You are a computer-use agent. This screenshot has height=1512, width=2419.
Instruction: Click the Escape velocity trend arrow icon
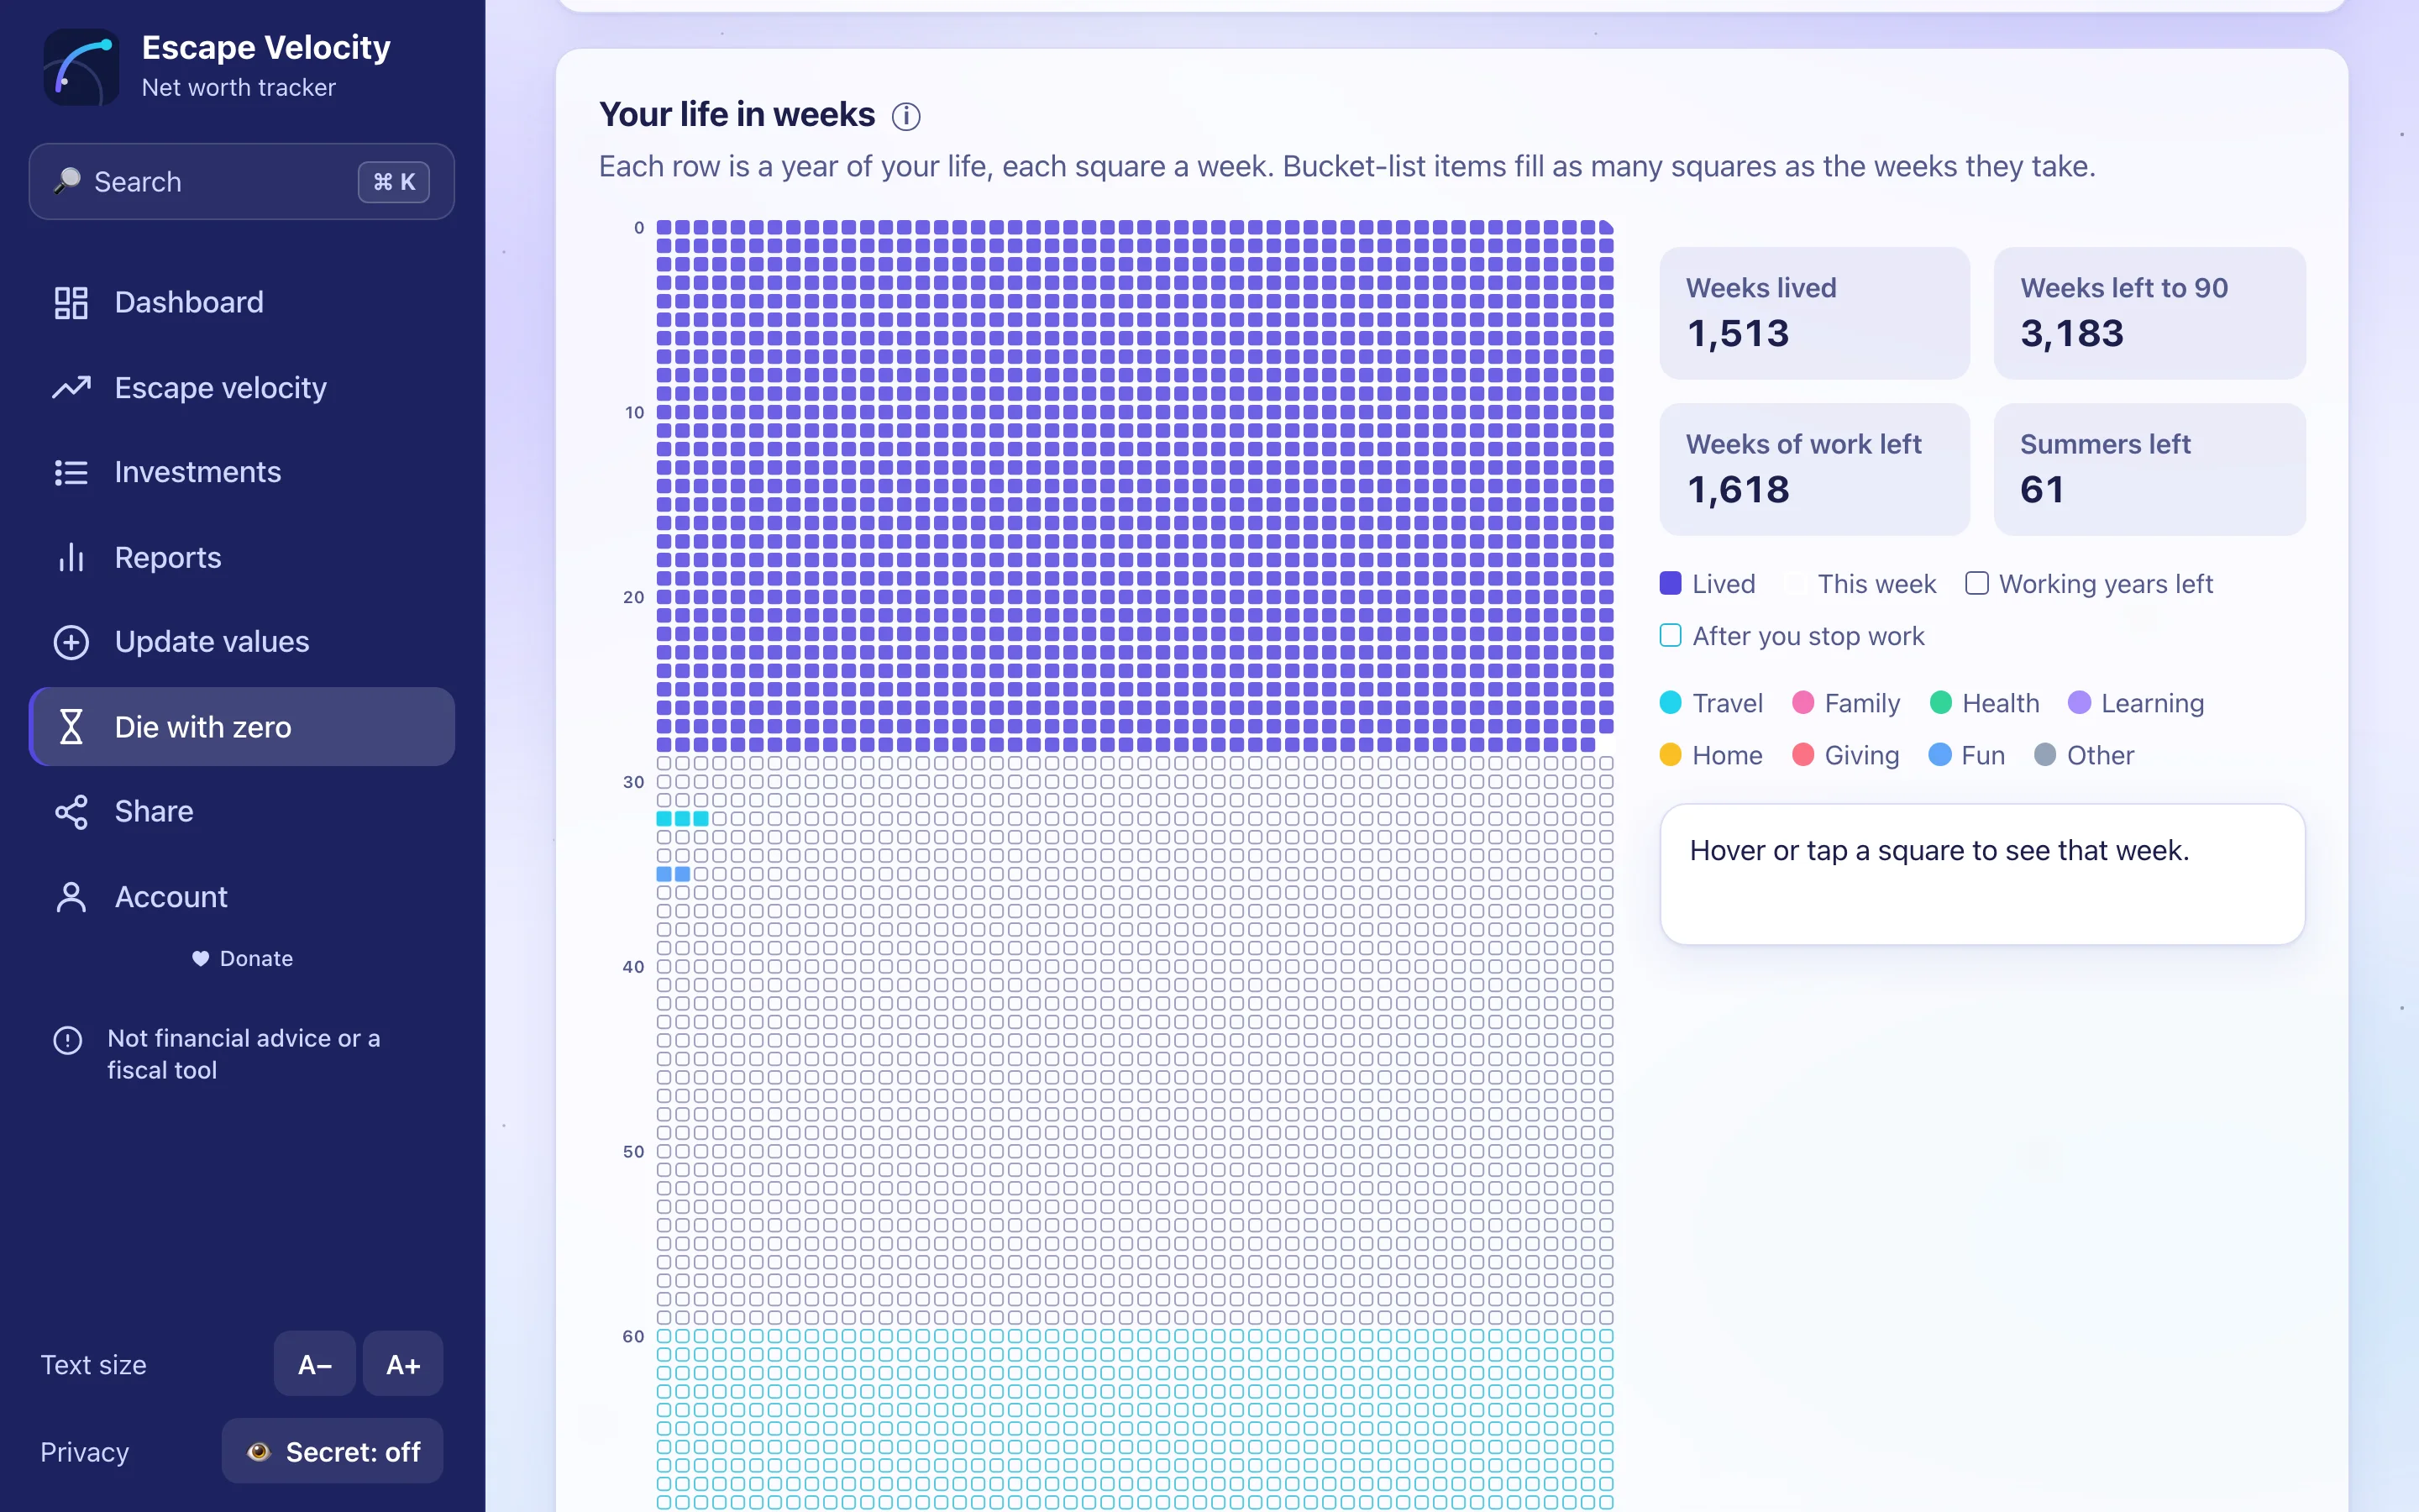pyautogui.click(x=71, y=387)
